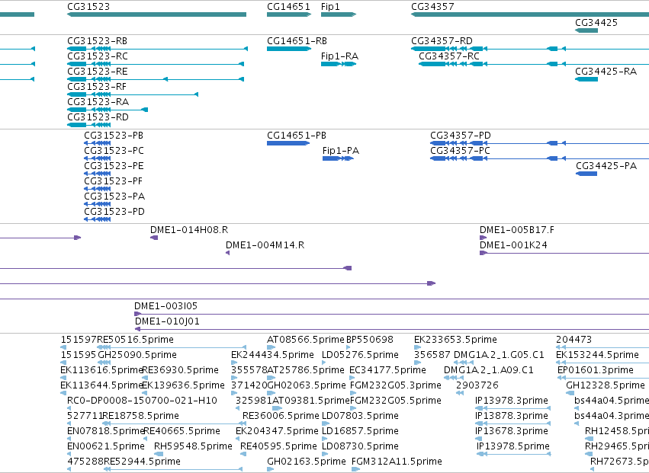Image resolution: width=649 pixels, height=473 pixels.
Task: Click protein CG31523-PA label
Action: (114, 197)
